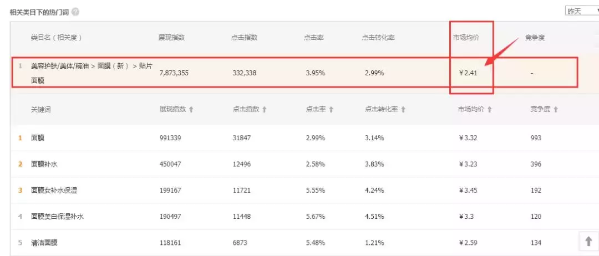Click help icon beside 相关类目下的热门词

point(75,12)
